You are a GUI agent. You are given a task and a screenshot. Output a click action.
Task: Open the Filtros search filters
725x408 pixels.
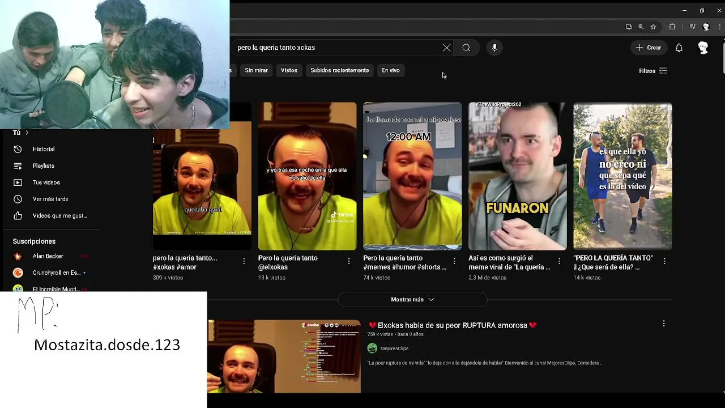tap(653, 71)
